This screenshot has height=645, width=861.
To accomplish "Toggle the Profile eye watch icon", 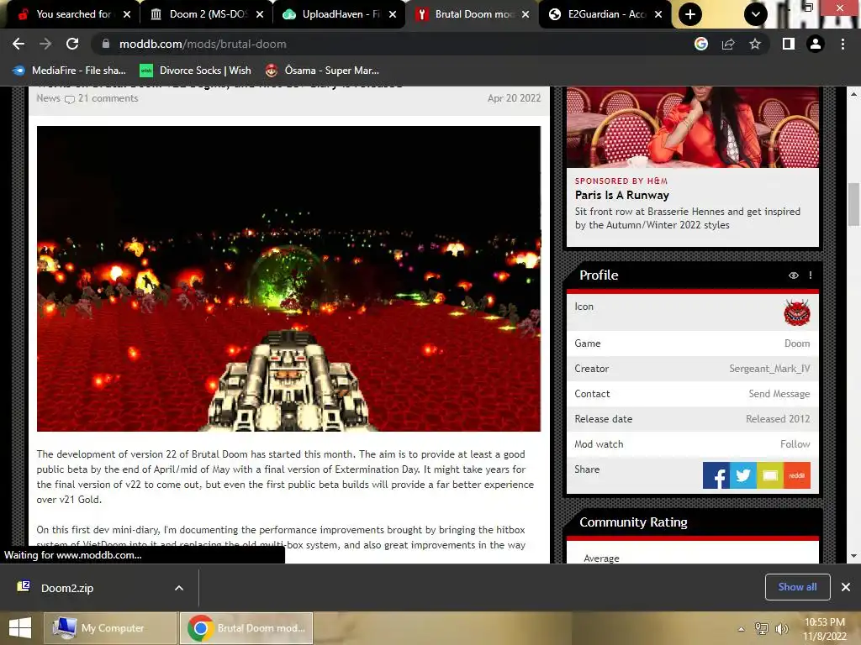I will (794, 275).
